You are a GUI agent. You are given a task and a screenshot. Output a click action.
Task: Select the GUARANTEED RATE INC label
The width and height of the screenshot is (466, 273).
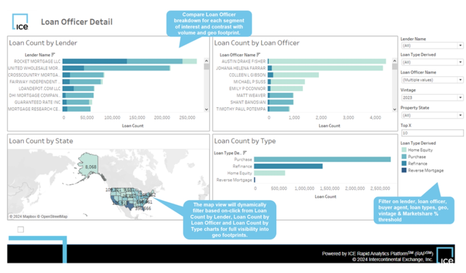point(37,102)
